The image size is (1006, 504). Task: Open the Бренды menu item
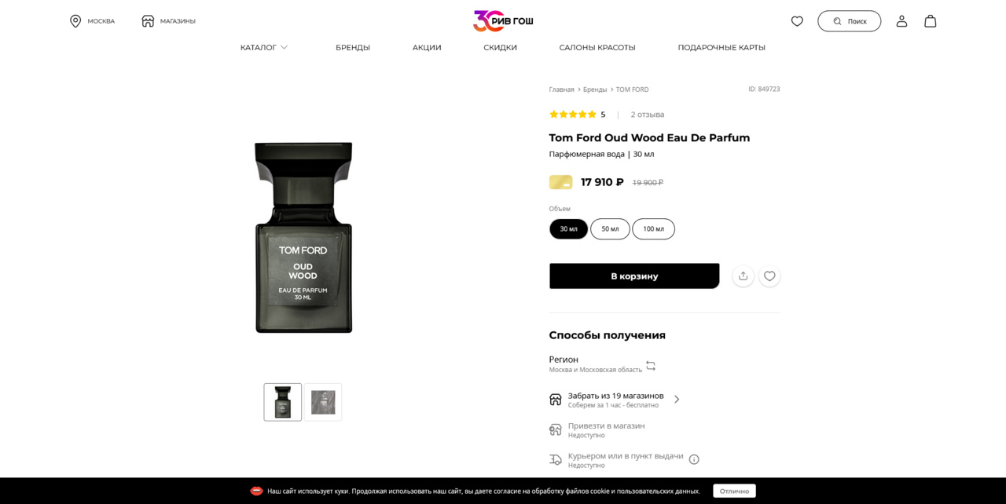point(353,48)
